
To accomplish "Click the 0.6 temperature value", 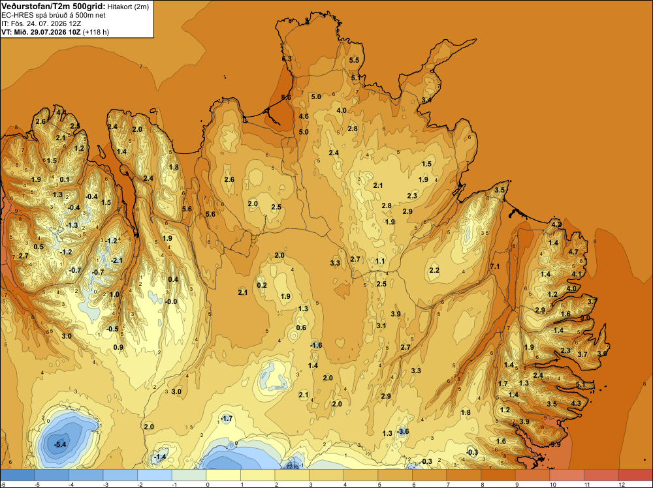I will pos(301,328).
